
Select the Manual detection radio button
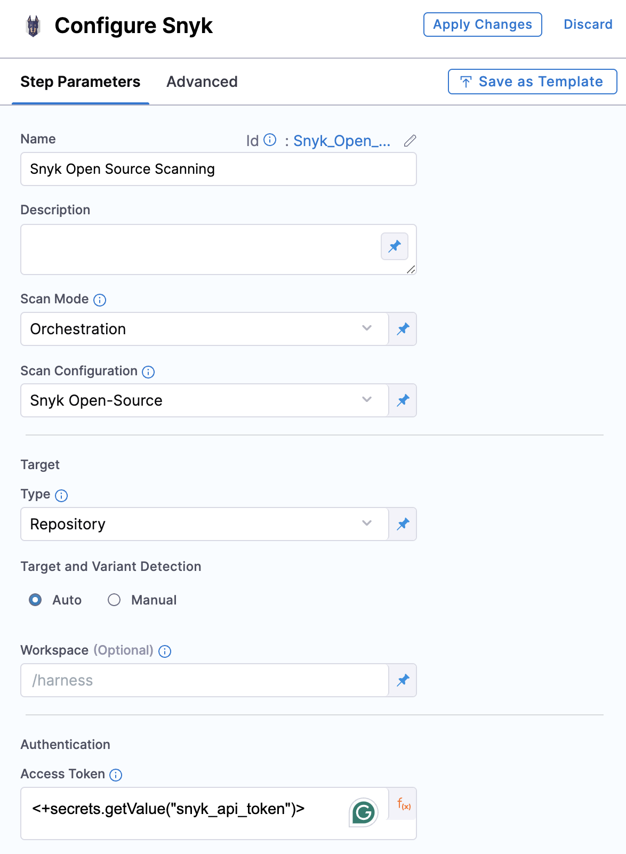[x=114, y=600]
